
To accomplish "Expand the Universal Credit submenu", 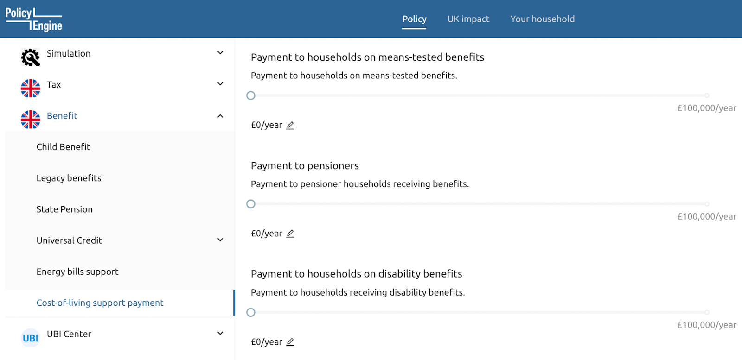I will click(x=220, y=240).
